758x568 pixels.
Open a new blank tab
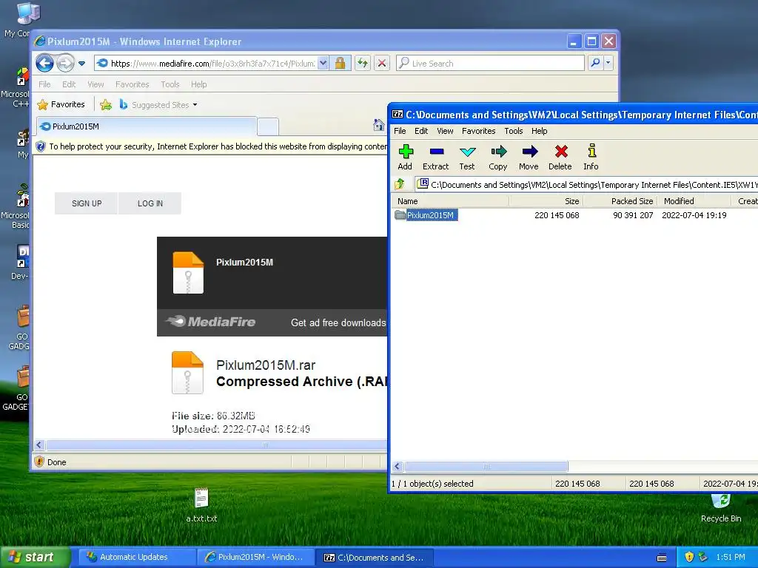[x=268, y=126]
